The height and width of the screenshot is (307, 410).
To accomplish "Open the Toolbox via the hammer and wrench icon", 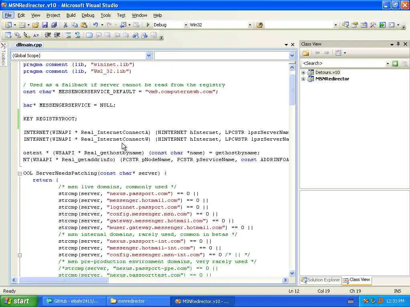I will (373, 25).
